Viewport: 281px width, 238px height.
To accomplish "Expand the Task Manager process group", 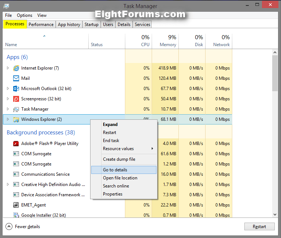I will (8, 109).
